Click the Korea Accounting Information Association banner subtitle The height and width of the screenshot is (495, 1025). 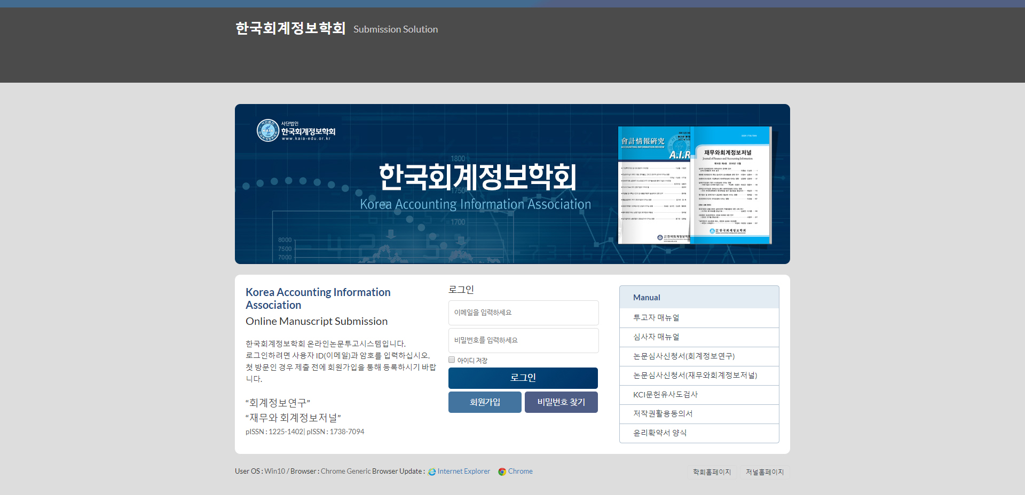coord(475,204)
